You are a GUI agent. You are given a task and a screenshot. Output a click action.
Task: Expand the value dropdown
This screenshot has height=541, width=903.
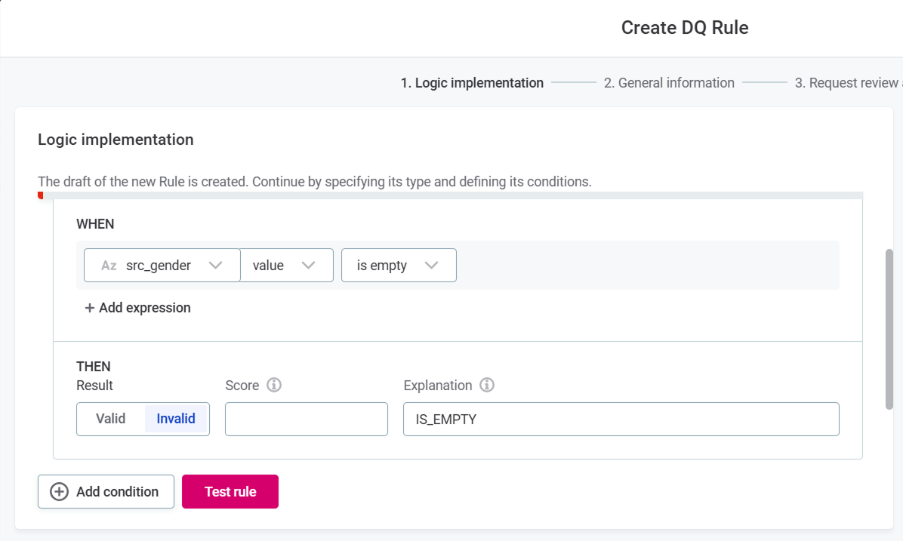coord(286,266)
